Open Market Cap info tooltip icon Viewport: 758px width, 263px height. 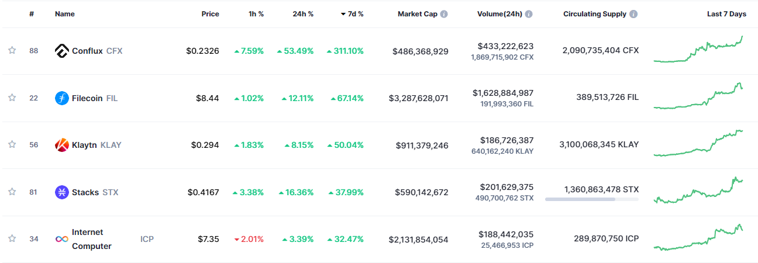[444, 14]
